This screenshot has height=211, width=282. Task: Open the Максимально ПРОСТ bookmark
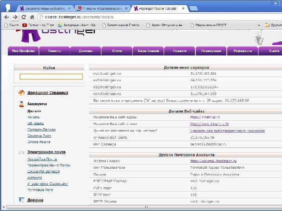coord(209,25)
